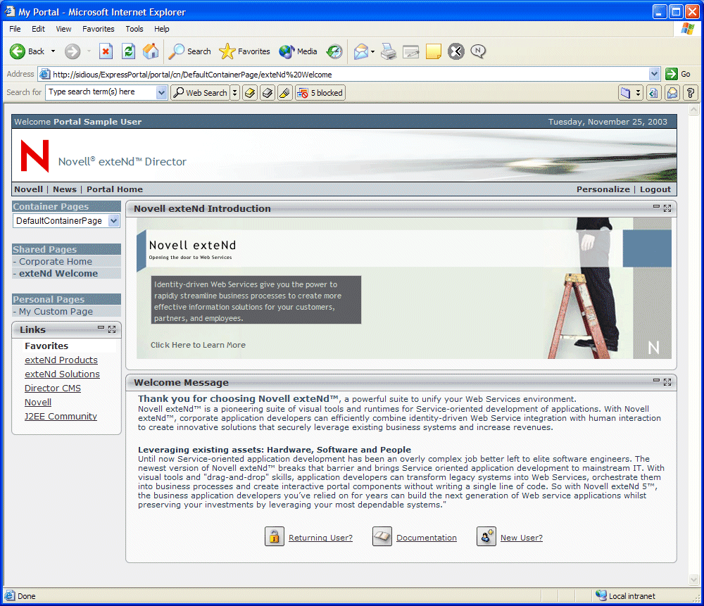Go to Portal Home link
Viewport: 704px width, 606px height.
point(115,189)
